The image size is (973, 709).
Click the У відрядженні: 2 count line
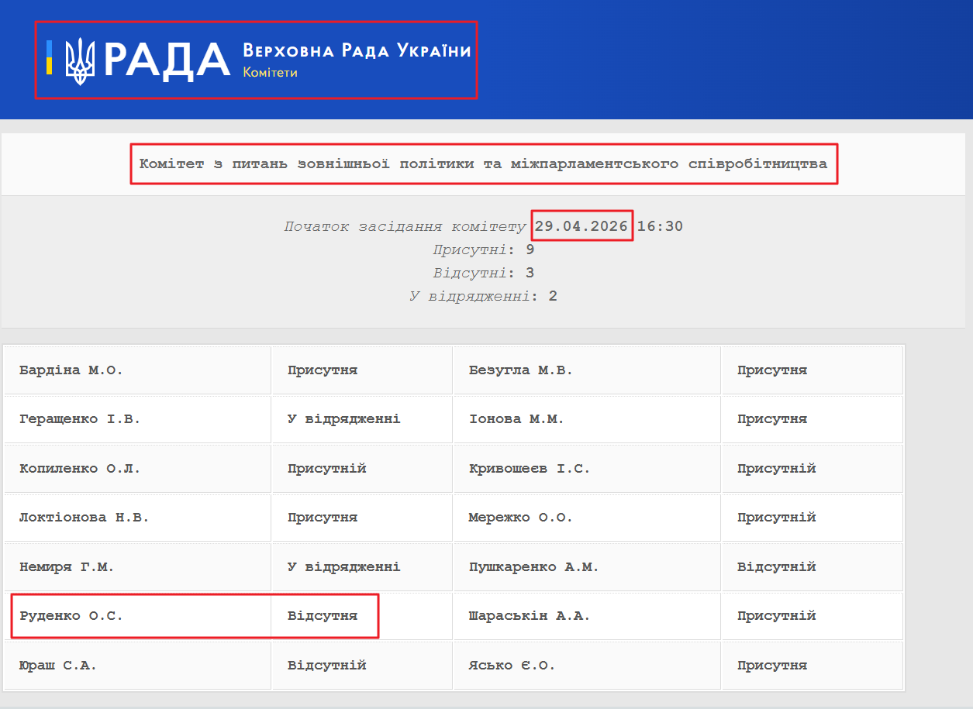(x=484, y=297)
